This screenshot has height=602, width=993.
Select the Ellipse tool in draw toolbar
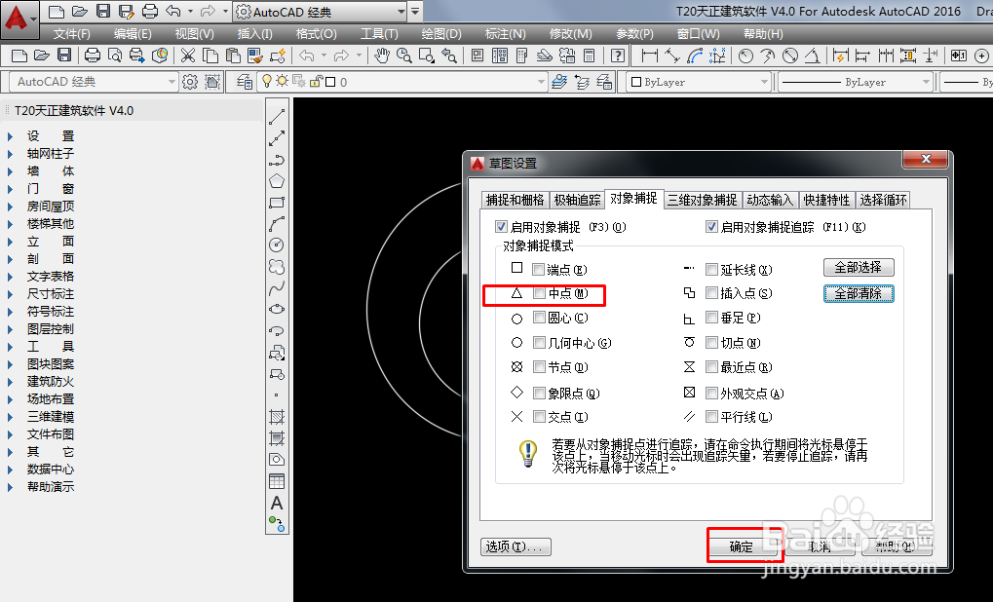point(277,310)
